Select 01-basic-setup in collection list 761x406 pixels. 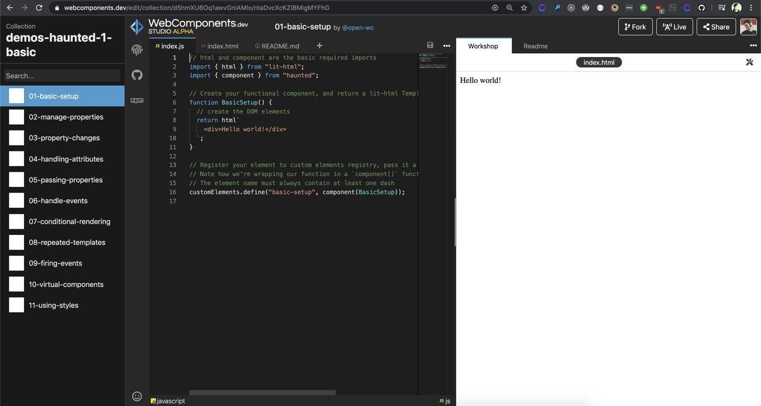point(62,96)
